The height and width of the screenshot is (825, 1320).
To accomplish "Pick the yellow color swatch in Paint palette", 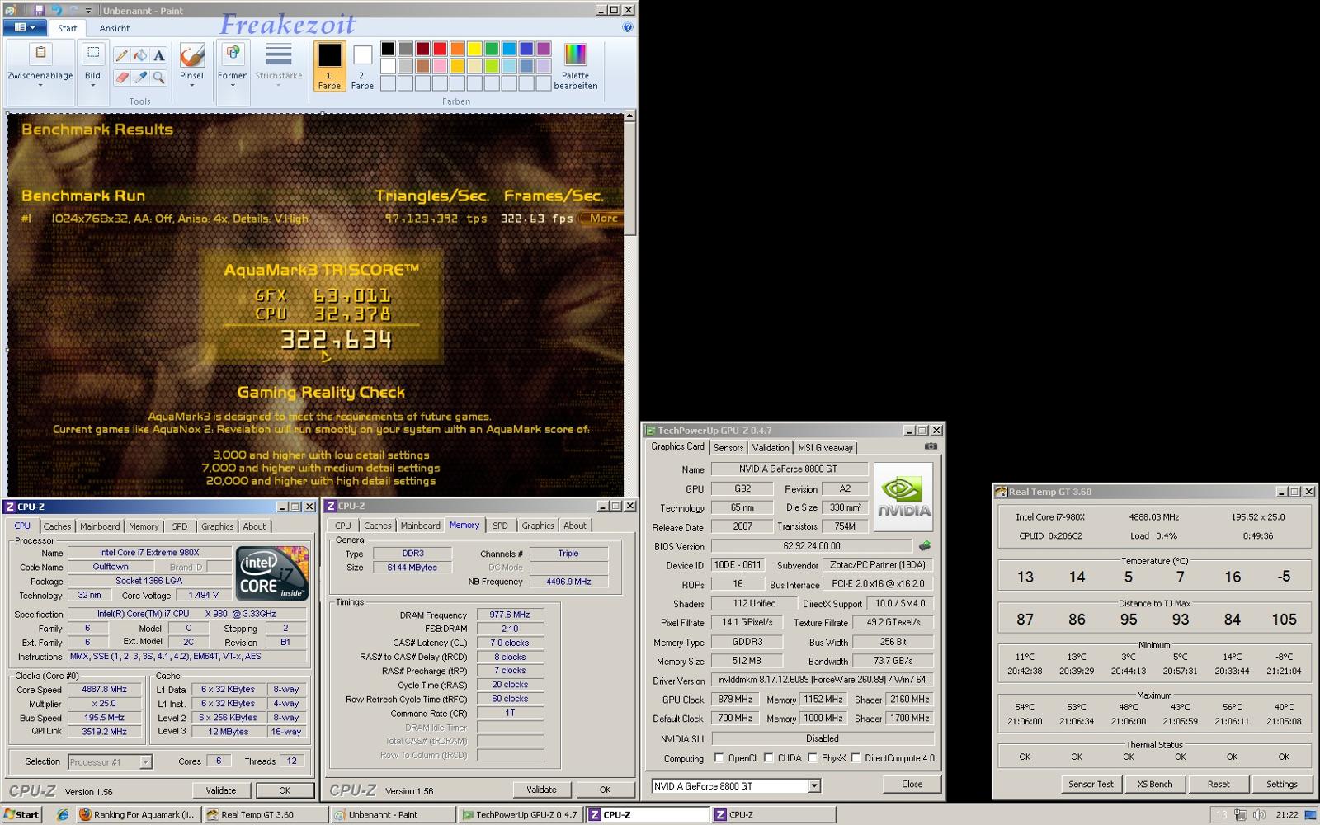I will tap(474, 49).
